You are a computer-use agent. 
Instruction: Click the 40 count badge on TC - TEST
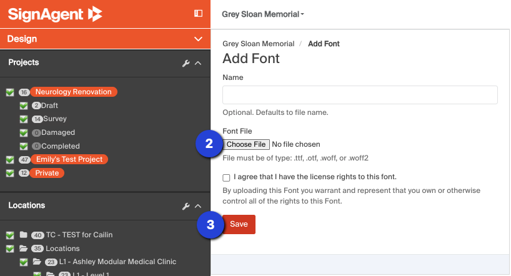(x=38, y=235)
